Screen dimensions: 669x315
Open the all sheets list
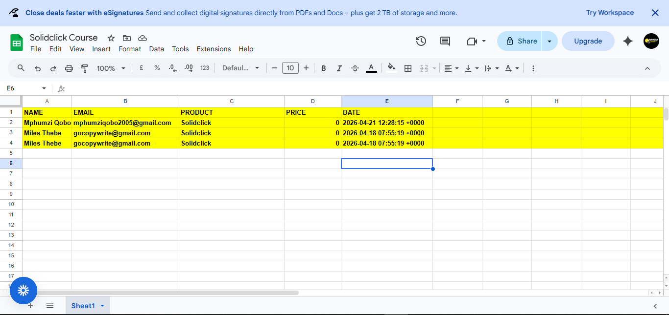pos(50,306)
